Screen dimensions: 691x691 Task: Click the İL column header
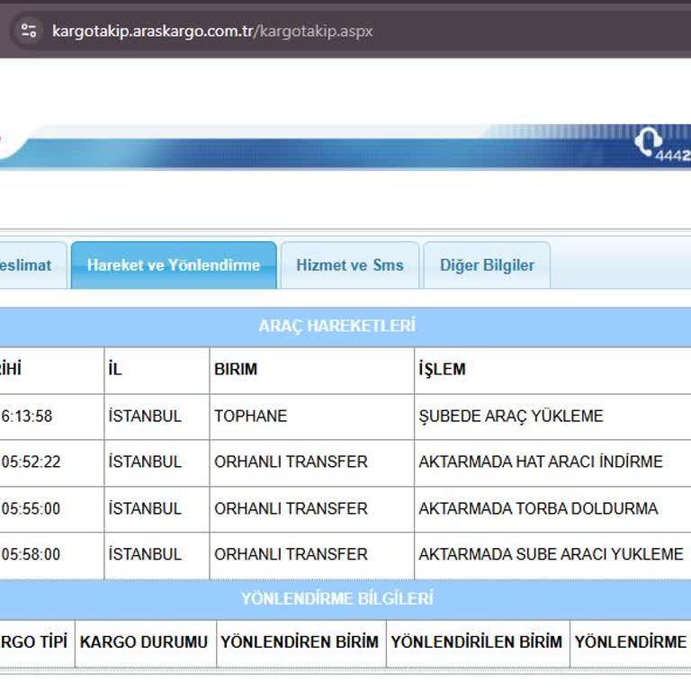157,370
